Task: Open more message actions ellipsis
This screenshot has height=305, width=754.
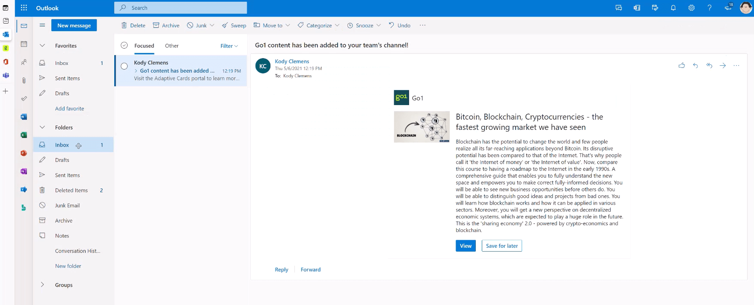Action: pos(736,65)
